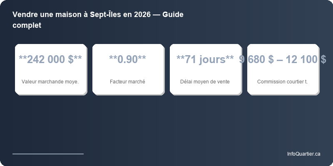Click the horizontal divider line at the bottom left
Viewport: 333px width, 166px height.
[48, 154]
